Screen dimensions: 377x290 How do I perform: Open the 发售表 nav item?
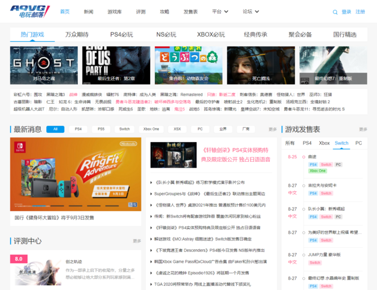tap(190, 12)
